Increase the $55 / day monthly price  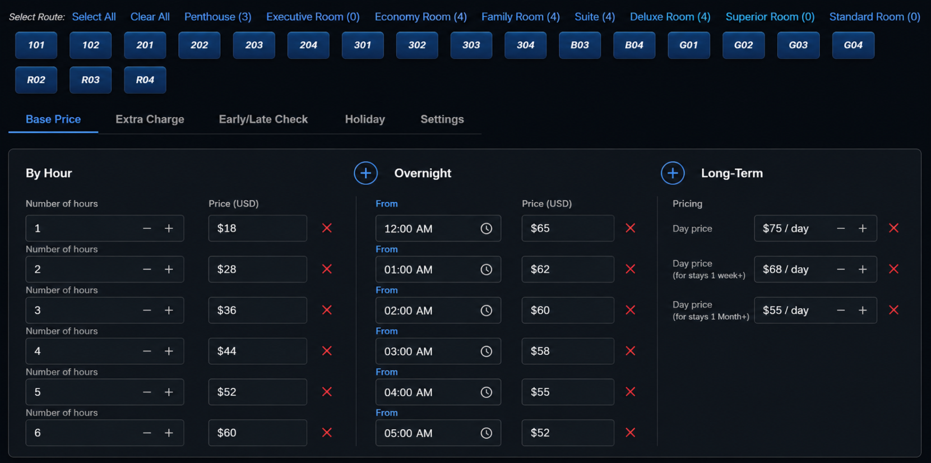click(x=863, y=310)
